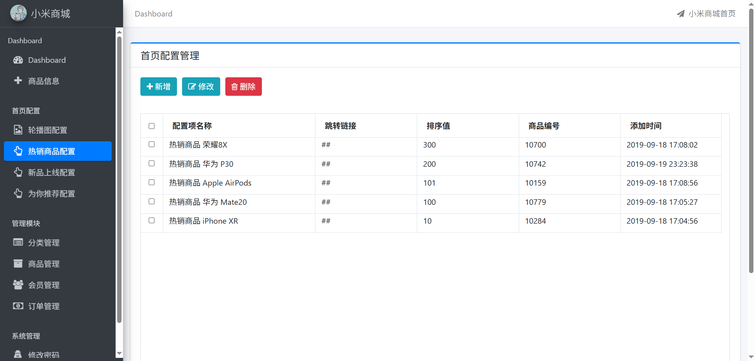755x361 pixels.
Task: Open the 商品信息 sidebar item
Action: tap(58, 81)
